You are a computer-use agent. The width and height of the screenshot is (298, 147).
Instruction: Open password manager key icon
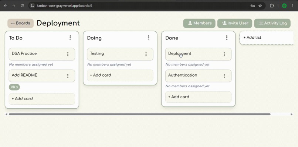tap(253, 6)
